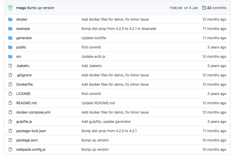Viewport: 233px width, 158px height.
Task: Click the file icon beside webpack.config.js
Action: click(10, 149)
